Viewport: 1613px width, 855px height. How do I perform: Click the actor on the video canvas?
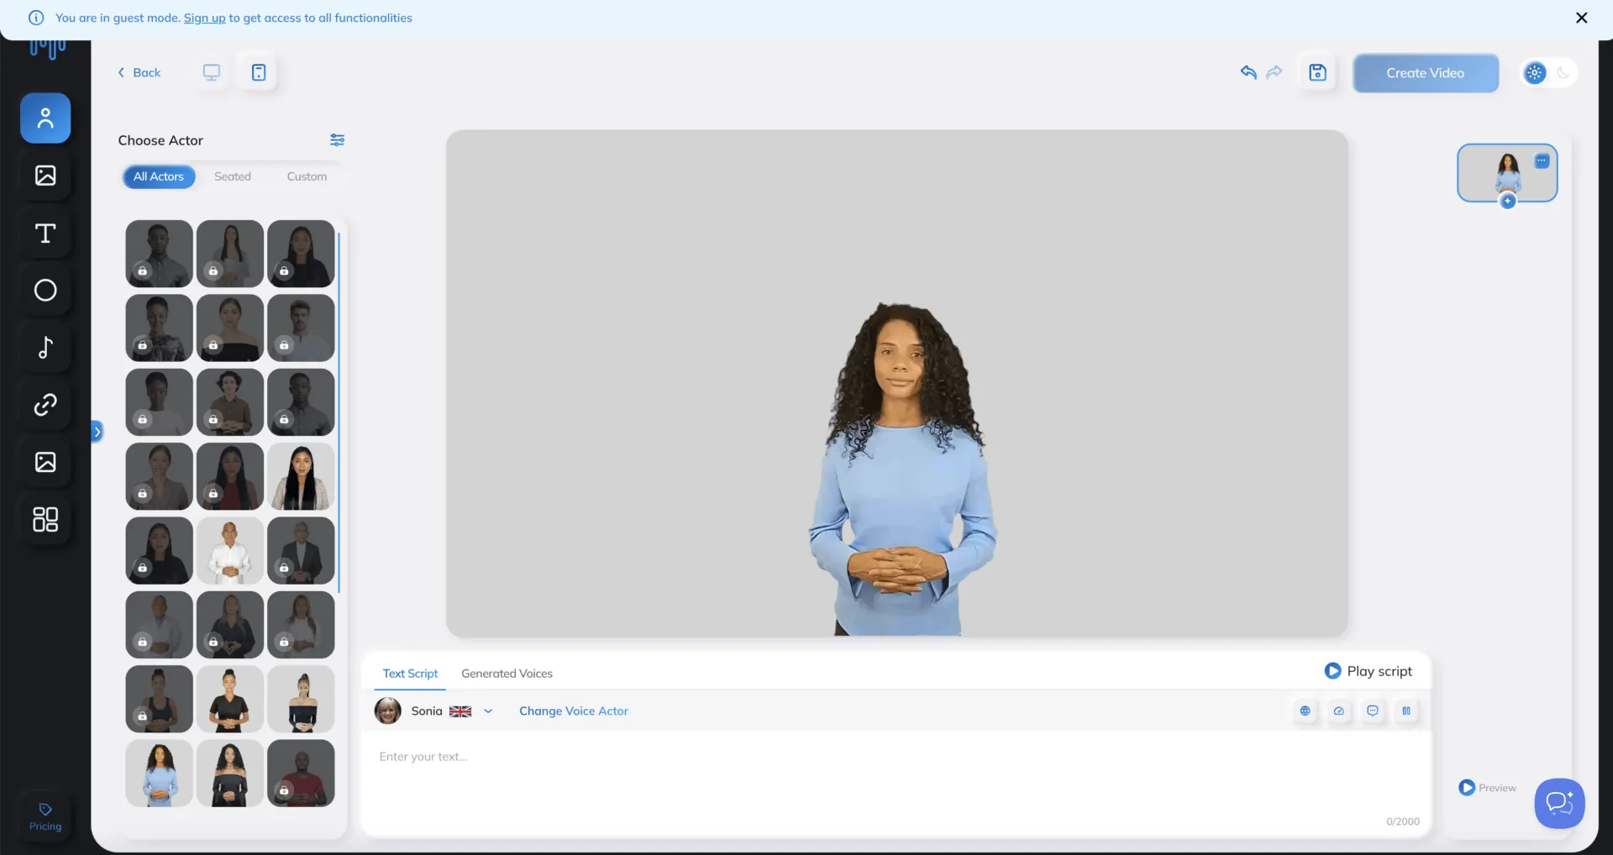click(x=902, y=469)
